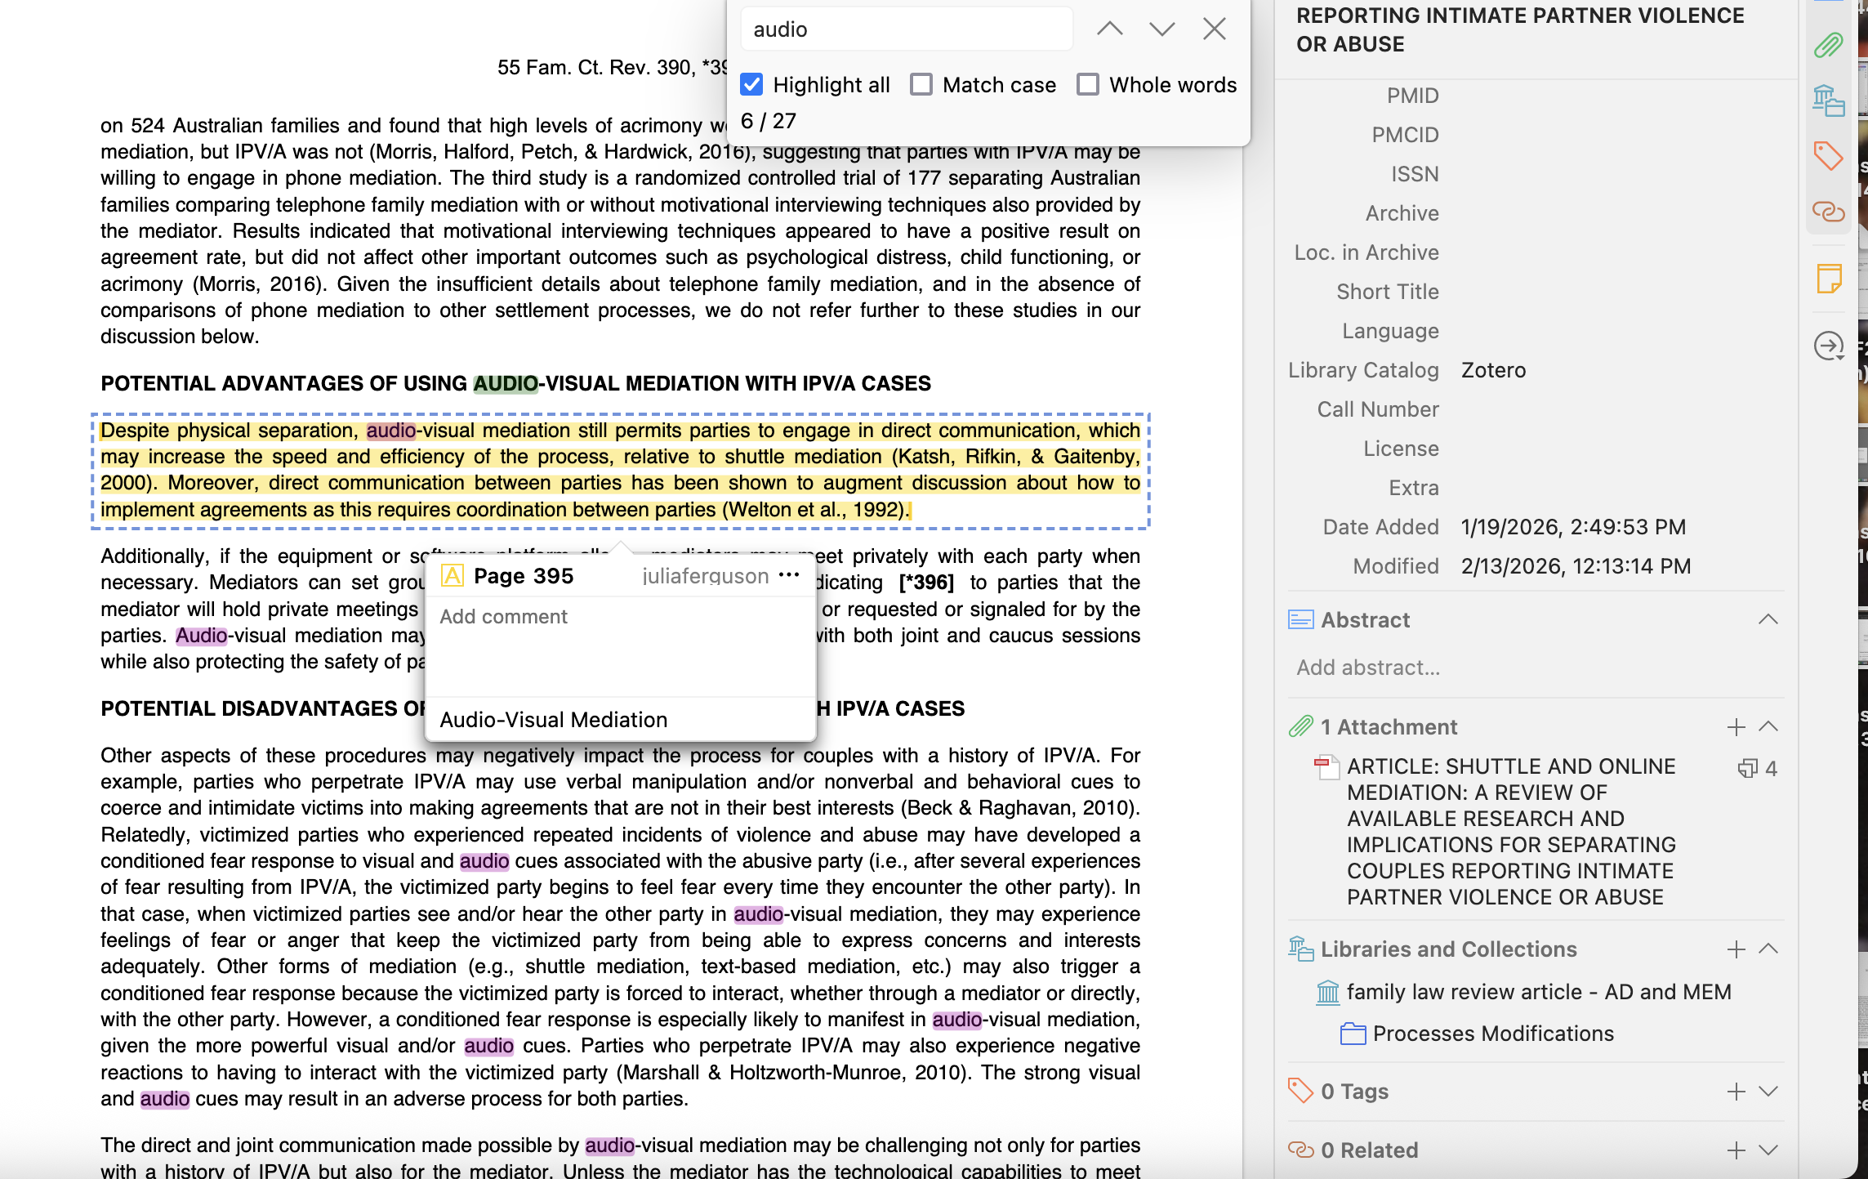Collapse the 1 Attachment section
The width and height of the screenshot is (1868, 1179).
pyautogui.click(x=1768, y=726)
